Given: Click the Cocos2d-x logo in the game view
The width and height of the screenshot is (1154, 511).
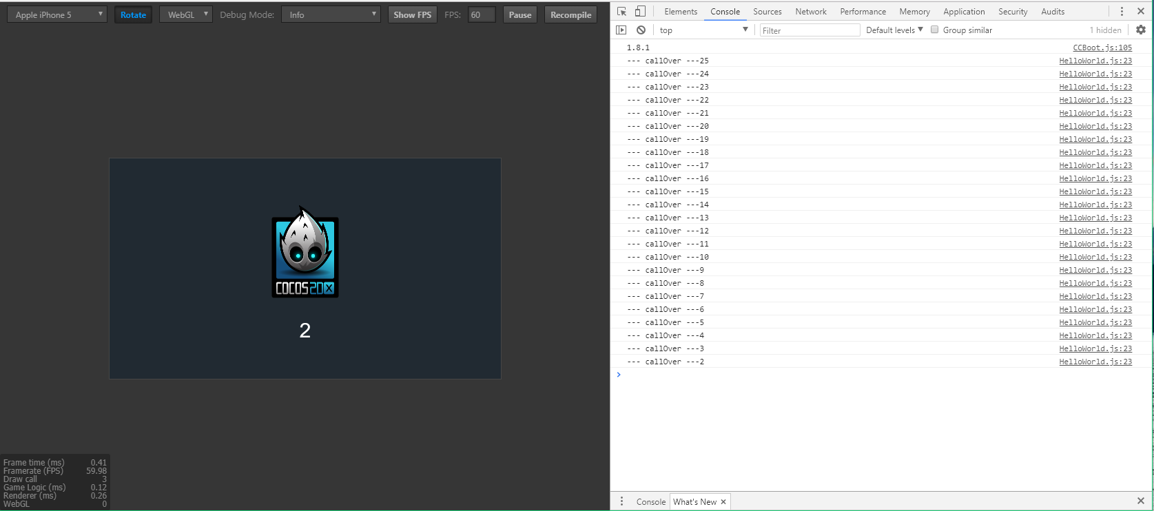Looking at the screenshot, I should [x=305, y=253].
